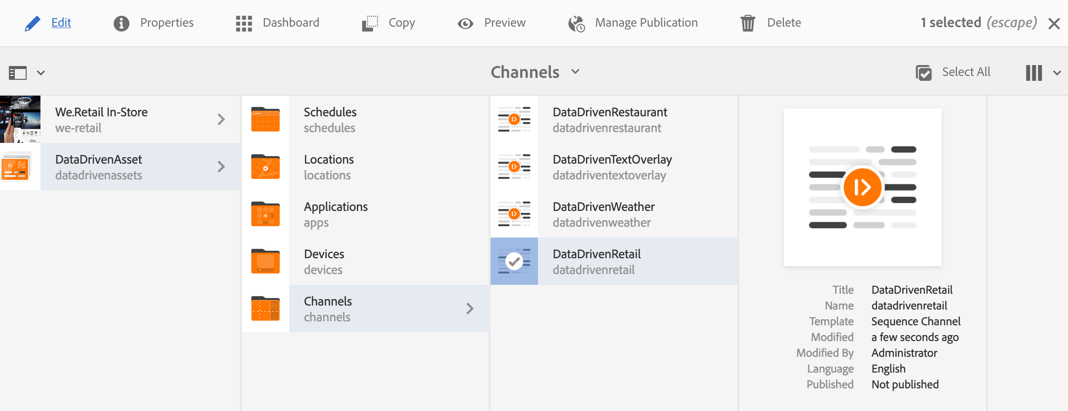1068x411 pixels.
Task: Click the Copy icon in toolbar
Action: (370, 23)
